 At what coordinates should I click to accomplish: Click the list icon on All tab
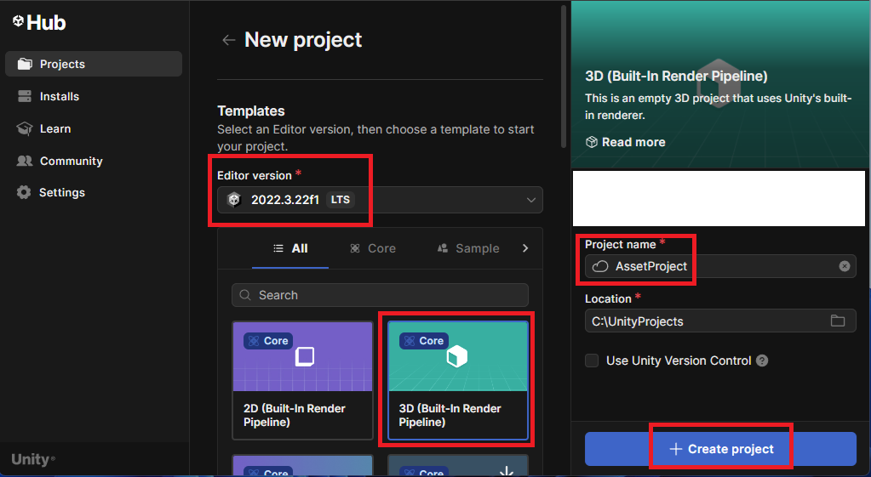pos(278,248)
